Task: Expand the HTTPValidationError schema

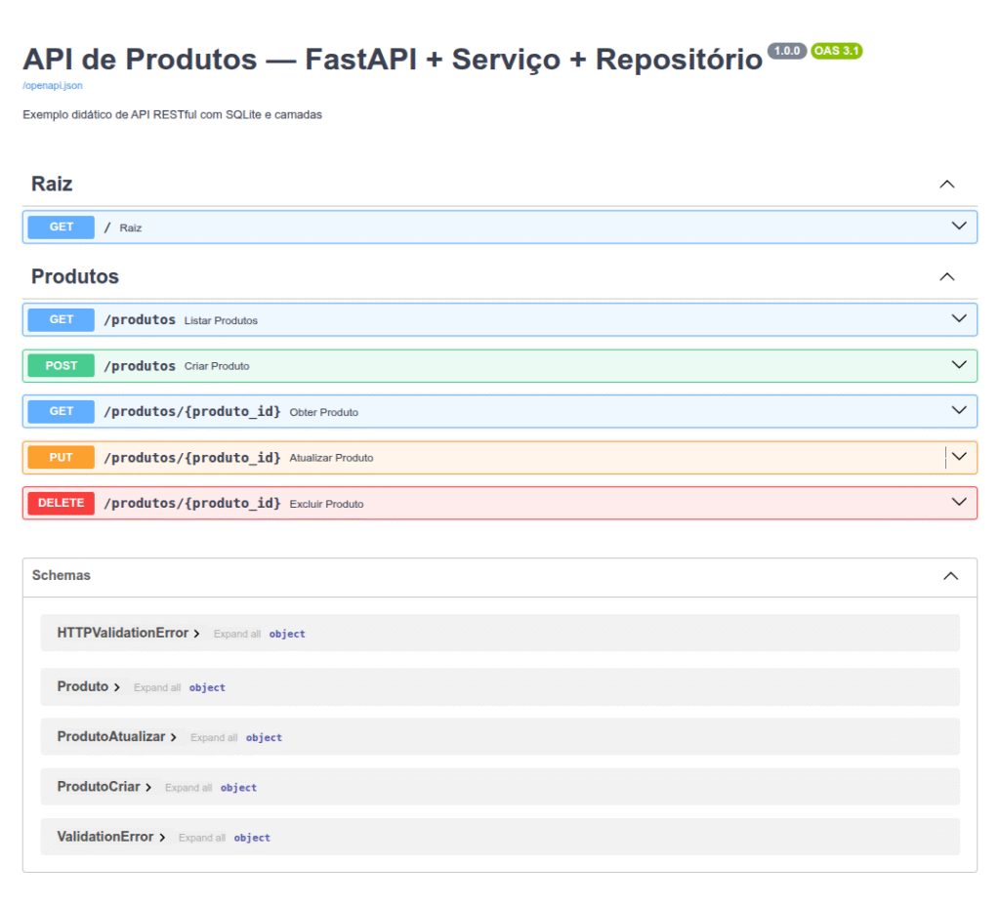Action: 196,634
